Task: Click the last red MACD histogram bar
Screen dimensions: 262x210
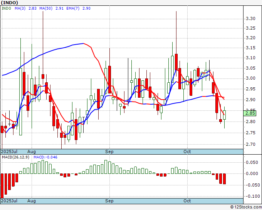Action: point(224,179)
